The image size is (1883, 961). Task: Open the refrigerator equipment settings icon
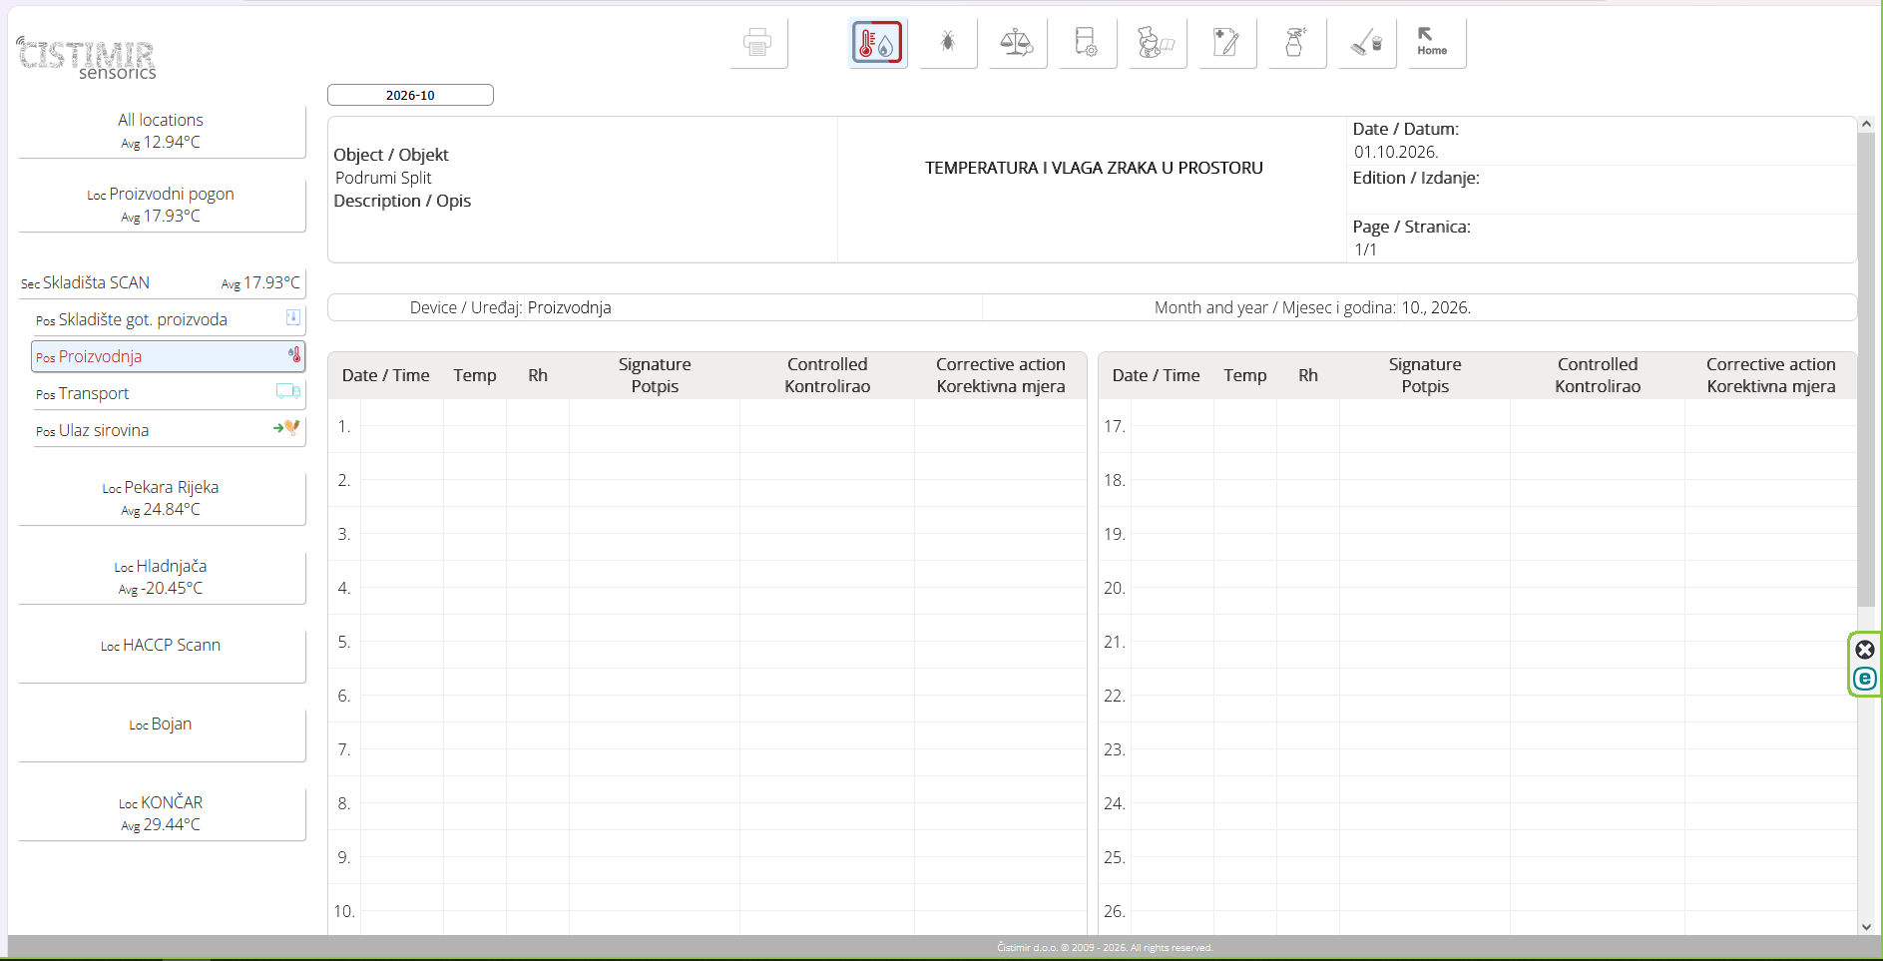[x=1087, y=43]
